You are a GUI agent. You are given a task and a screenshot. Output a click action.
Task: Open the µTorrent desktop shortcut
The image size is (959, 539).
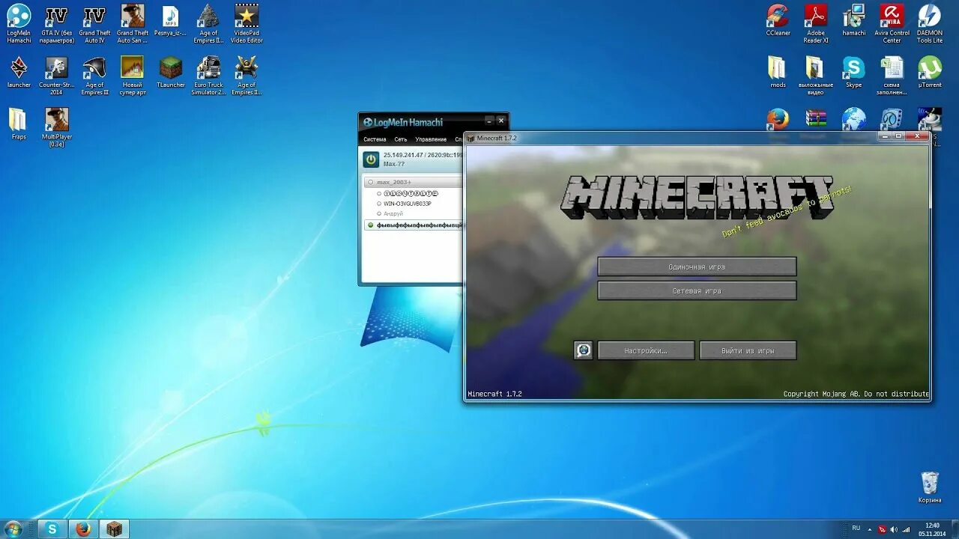pos(930,72)
